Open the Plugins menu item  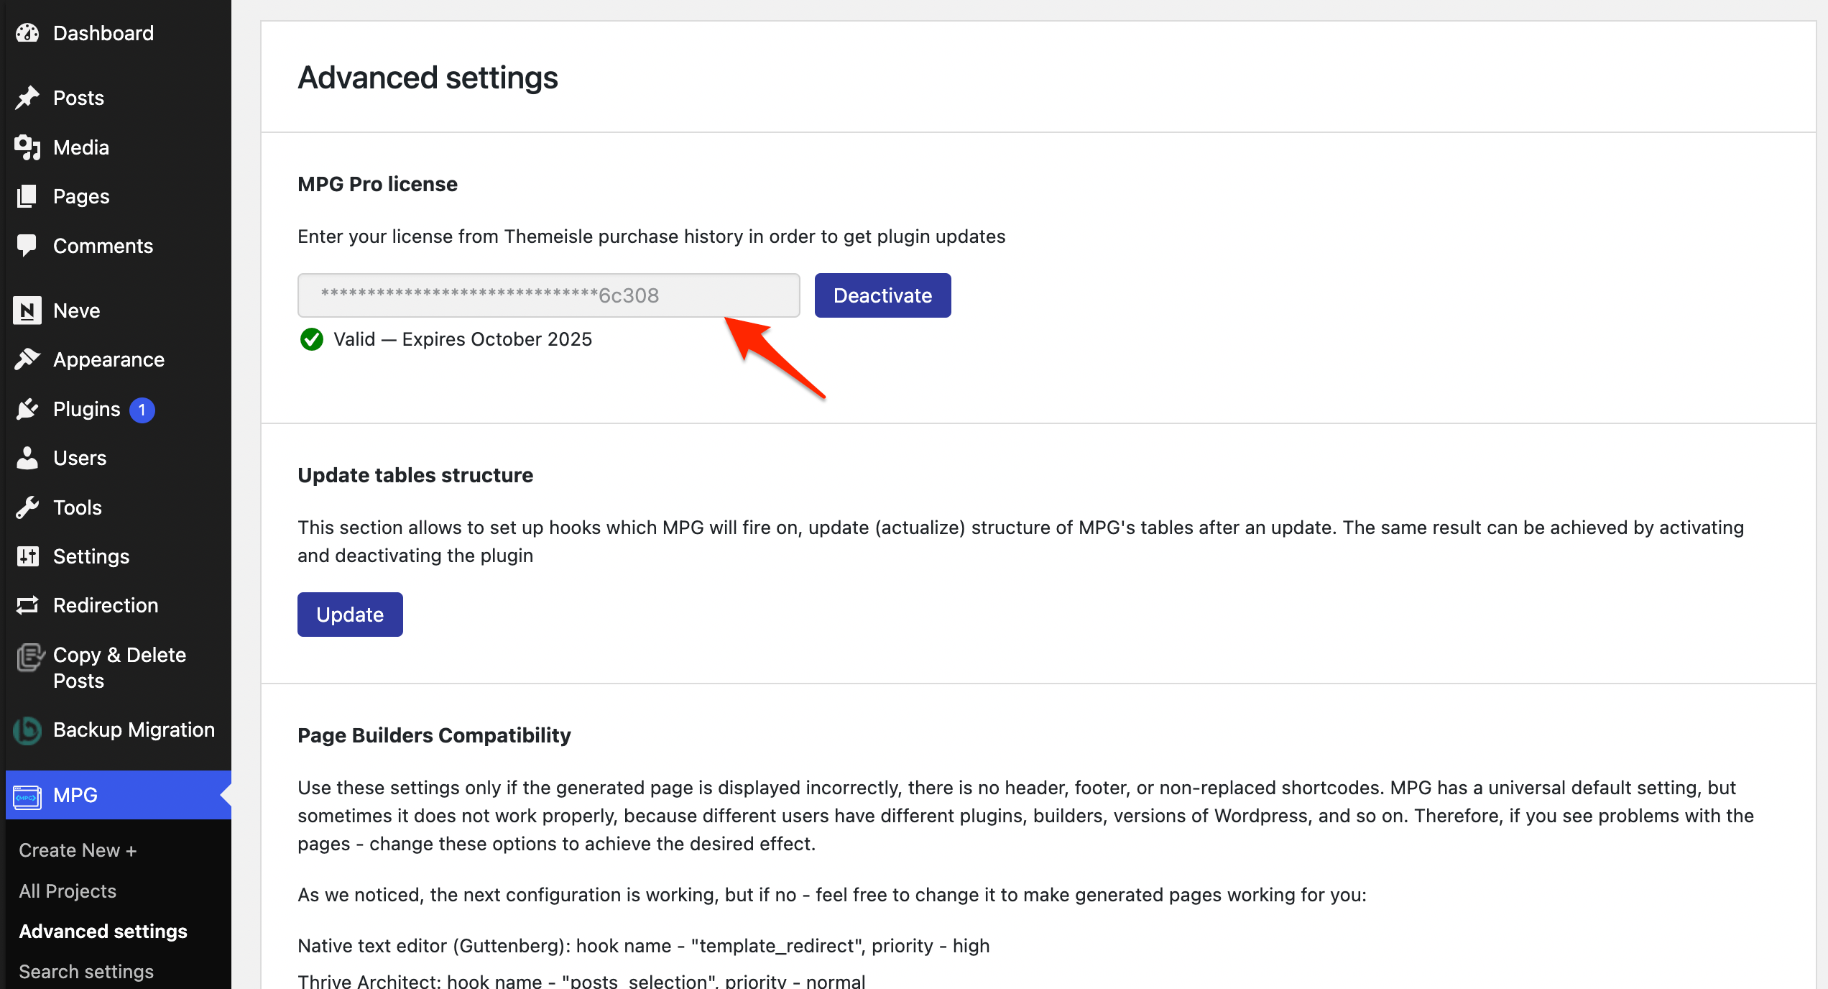(x=86, y=409)
